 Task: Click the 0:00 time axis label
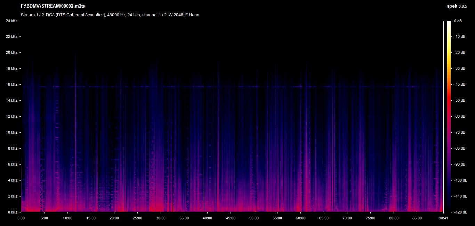21,218
